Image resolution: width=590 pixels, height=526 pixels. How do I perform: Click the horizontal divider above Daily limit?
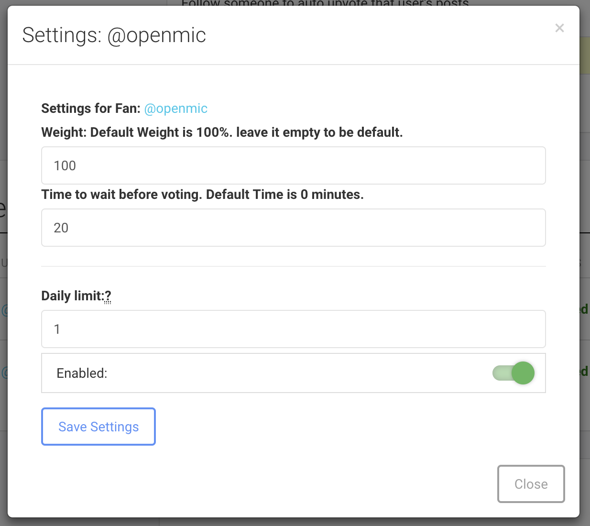coord(293,266)
